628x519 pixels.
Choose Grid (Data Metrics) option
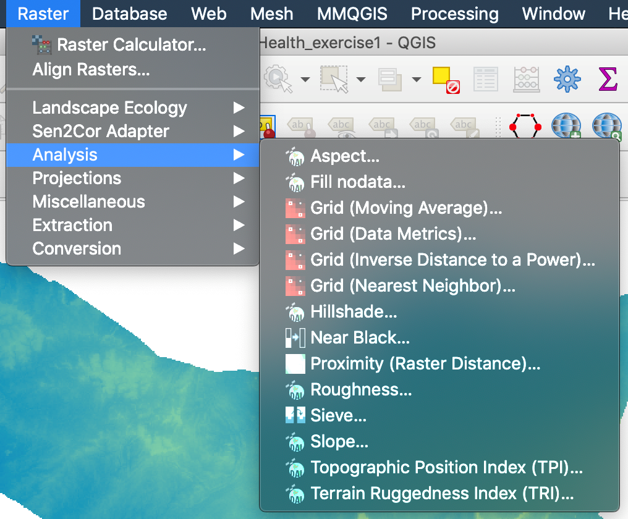click(439, 234)
